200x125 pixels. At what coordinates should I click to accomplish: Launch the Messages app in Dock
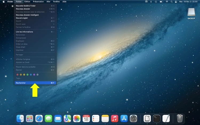[x=48, y=118]
